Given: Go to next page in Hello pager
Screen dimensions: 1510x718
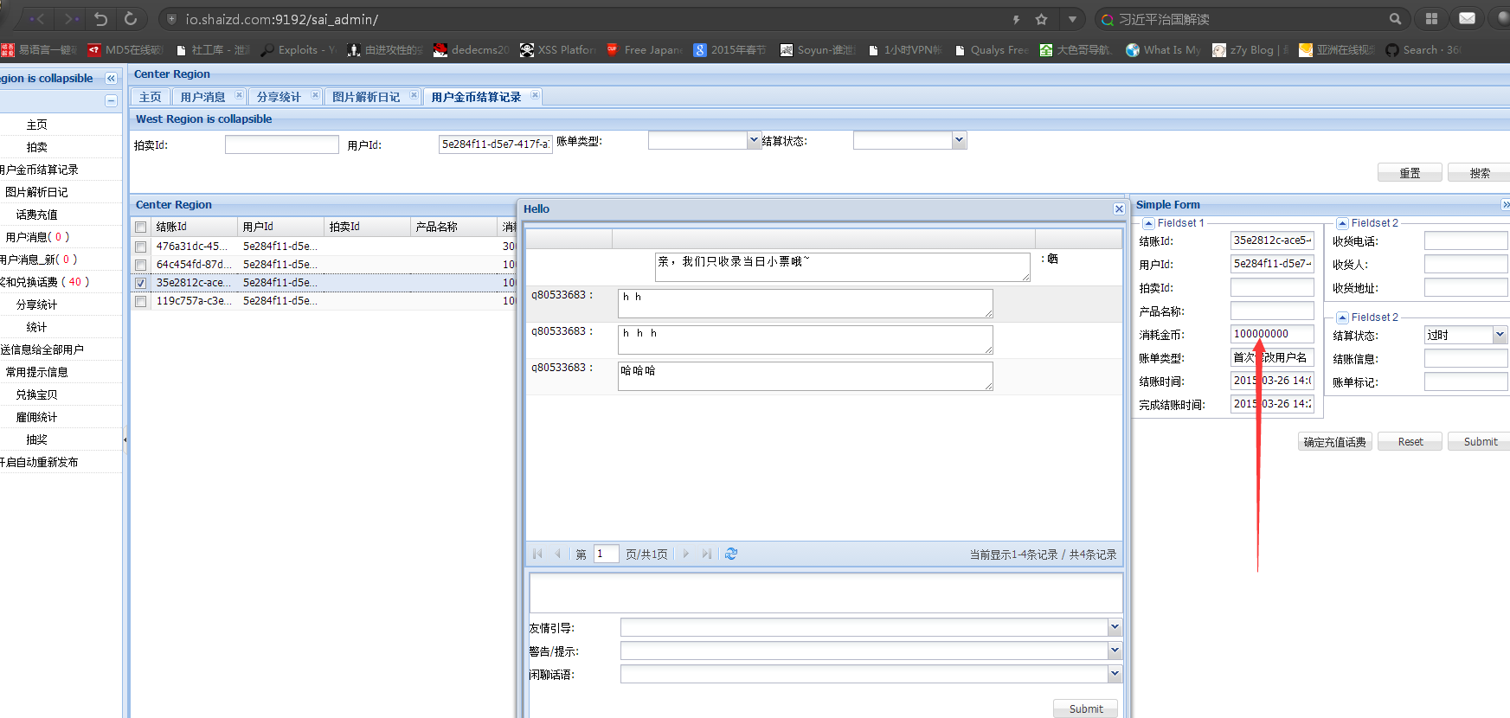Looking at the screenshot, I should pyautogui.click(x=686, y=554).
